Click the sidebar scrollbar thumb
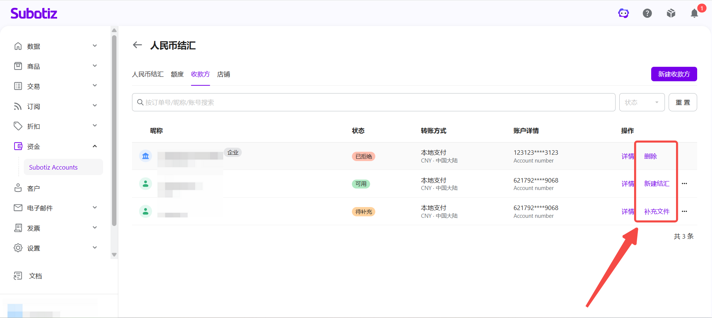 114,130
